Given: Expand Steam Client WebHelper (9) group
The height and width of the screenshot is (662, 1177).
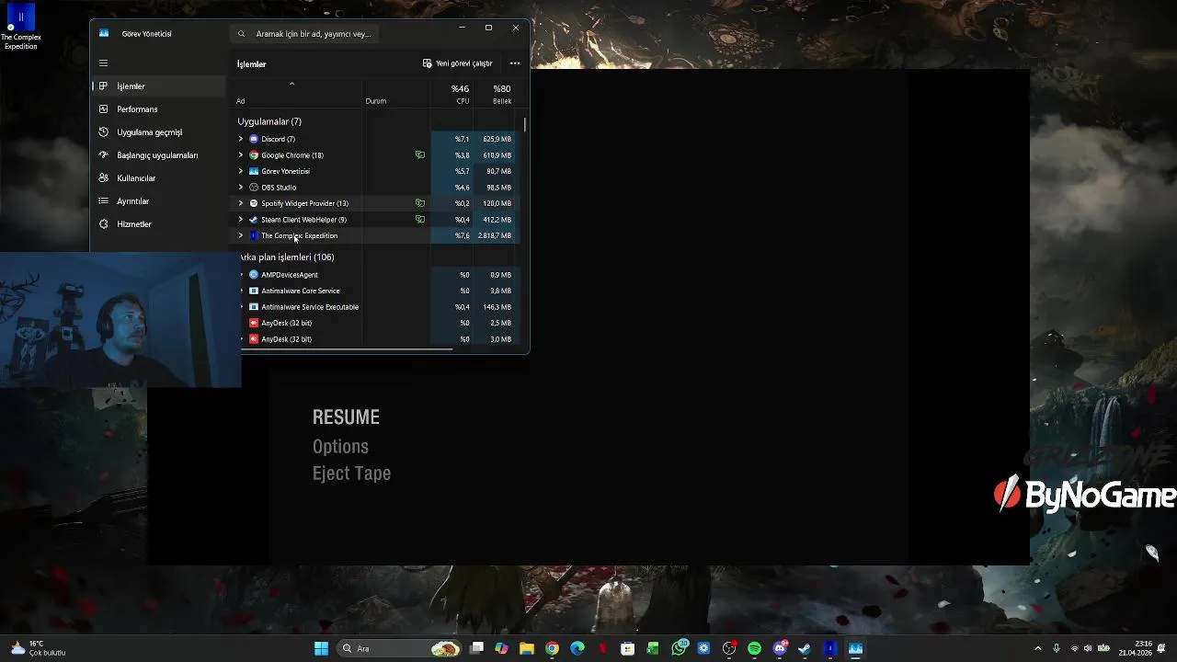Looking at the screenshot, I should click(x=241, y=220).
